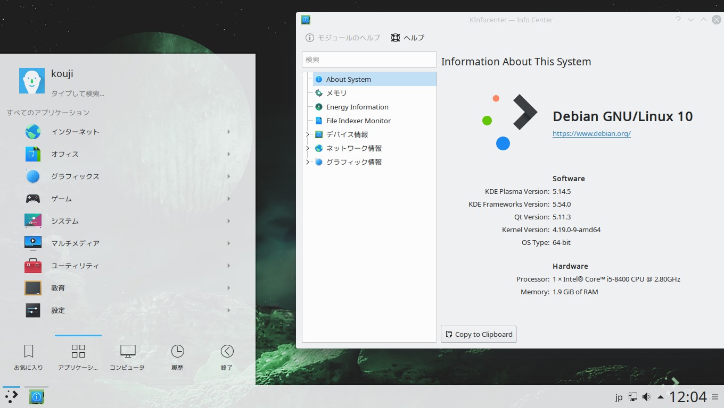Click kernel version 4.19.0-9-amd64 text

(x=577, y=229)
